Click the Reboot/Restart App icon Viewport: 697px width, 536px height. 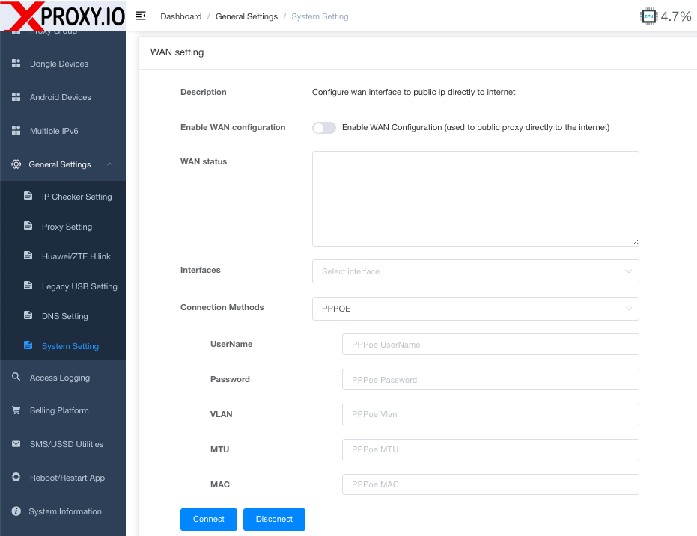[x=16, y=478]
